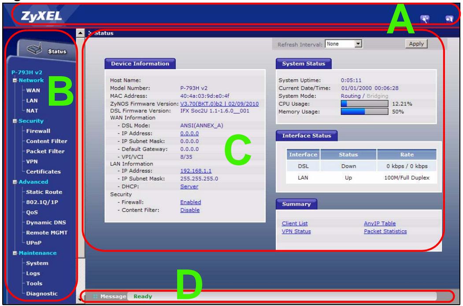This screenshot has width=463, height=306.
Task: Open the Wizard icon in header
Action: click(425, 19)
